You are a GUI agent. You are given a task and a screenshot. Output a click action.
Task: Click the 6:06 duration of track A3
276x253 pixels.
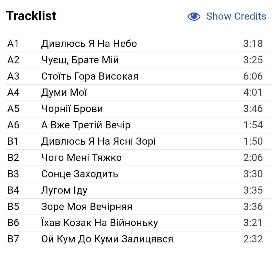click(253, 76)
